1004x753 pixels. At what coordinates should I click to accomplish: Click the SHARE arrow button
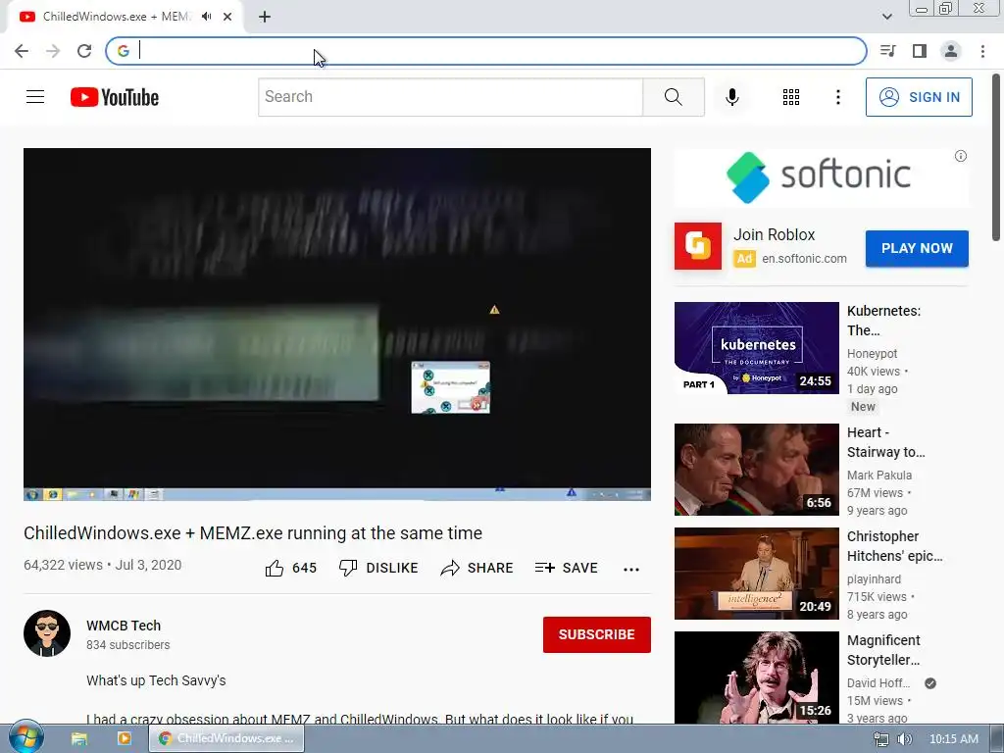coord(477,568)
